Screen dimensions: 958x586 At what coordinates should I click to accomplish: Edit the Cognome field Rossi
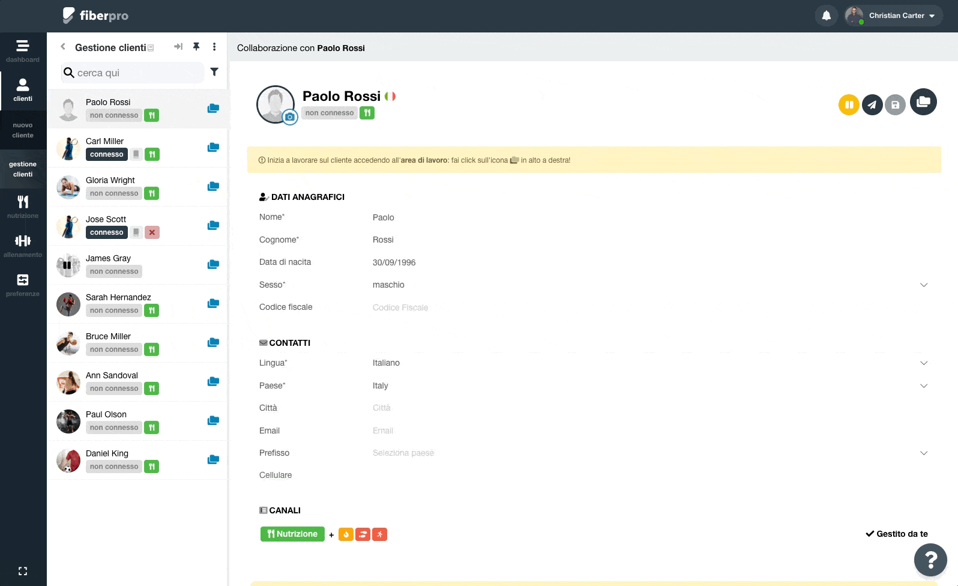(x=650, y=240)
